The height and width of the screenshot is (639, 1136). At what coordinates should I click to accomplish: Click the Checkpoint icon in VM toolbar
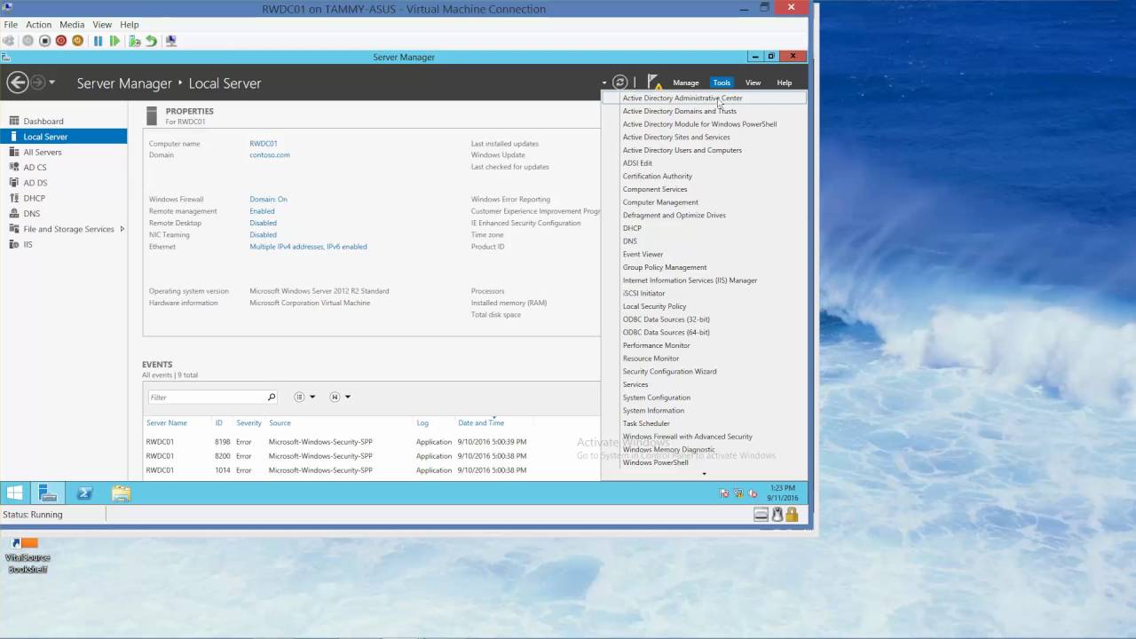134,41
